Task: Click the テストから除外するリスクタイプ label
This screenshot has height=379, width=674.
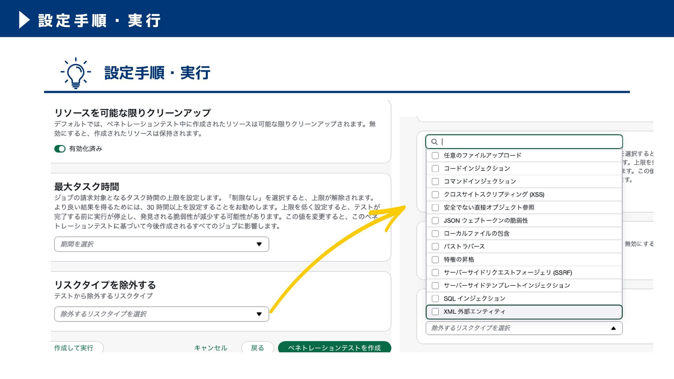Action: (103, 296)
